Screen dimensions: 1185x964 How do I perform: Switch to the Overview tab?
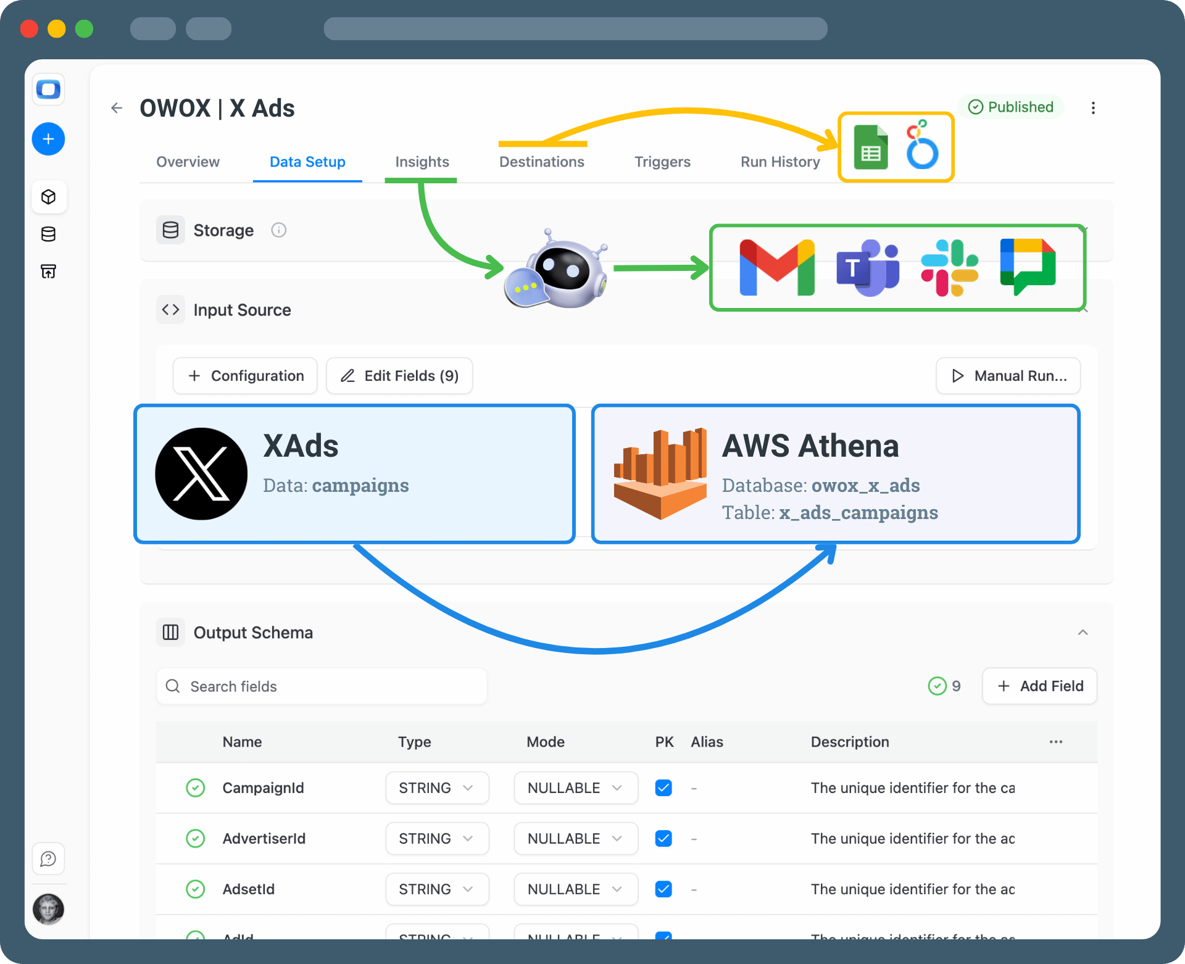(x=188, y=162)
